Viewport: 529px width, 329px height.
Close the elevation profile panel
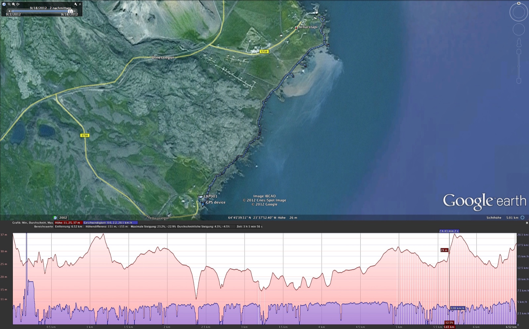pyautogui.click(x=526, y=223)
